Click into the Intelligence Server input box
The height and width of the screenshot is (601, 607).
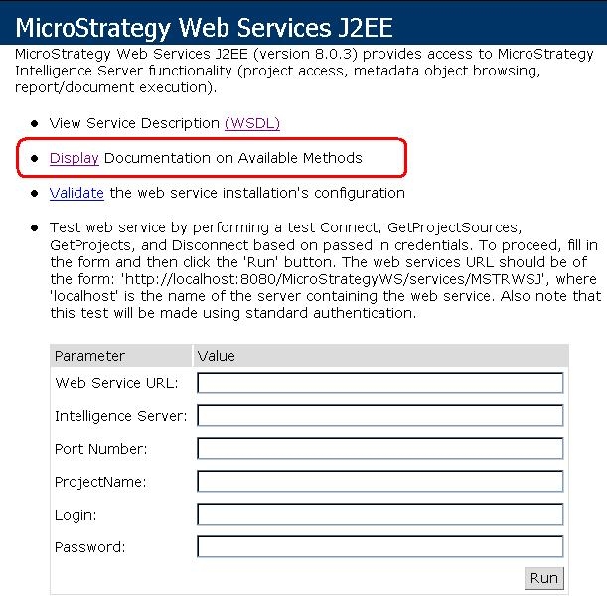[x=379, y=416]
